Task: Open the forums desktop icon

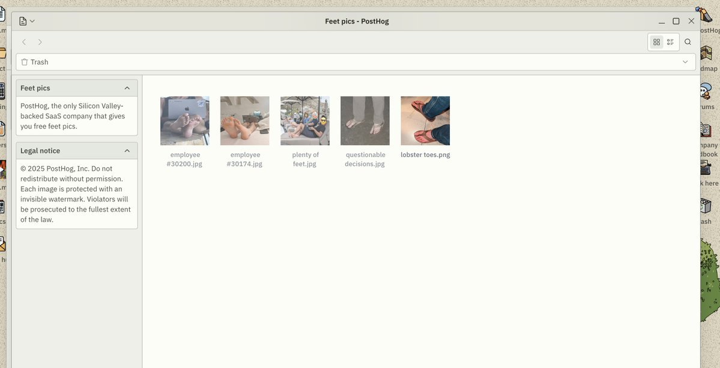Action: 707,93
